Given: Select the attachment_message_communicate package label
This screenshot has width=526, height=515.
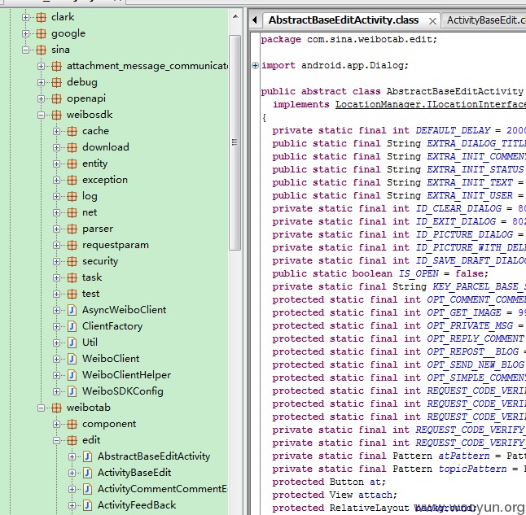Looking at the screenshot, I should (147, 66).
